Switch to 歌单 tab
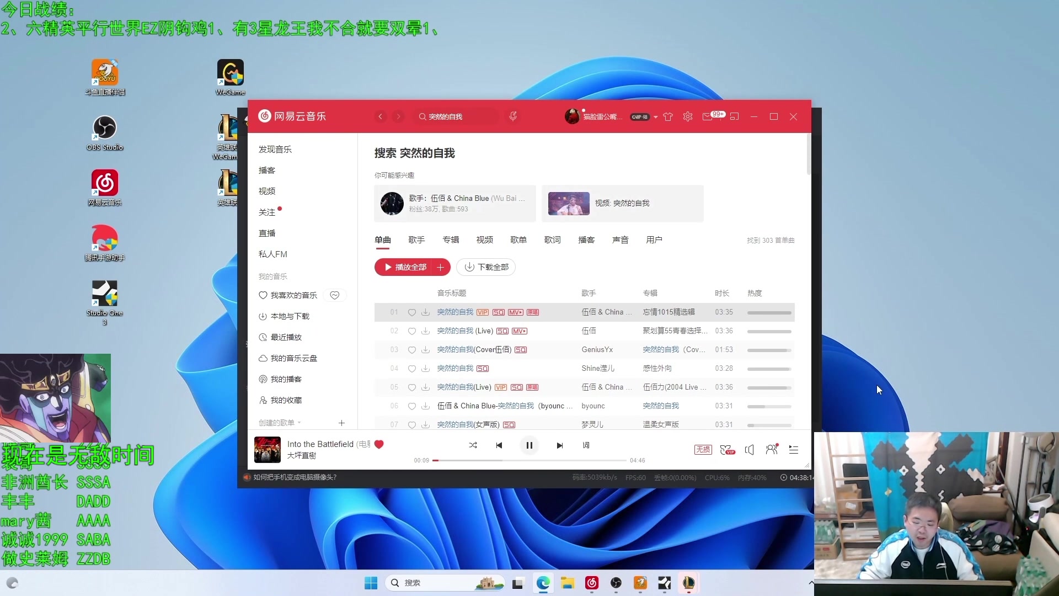 tap(518, 240)
